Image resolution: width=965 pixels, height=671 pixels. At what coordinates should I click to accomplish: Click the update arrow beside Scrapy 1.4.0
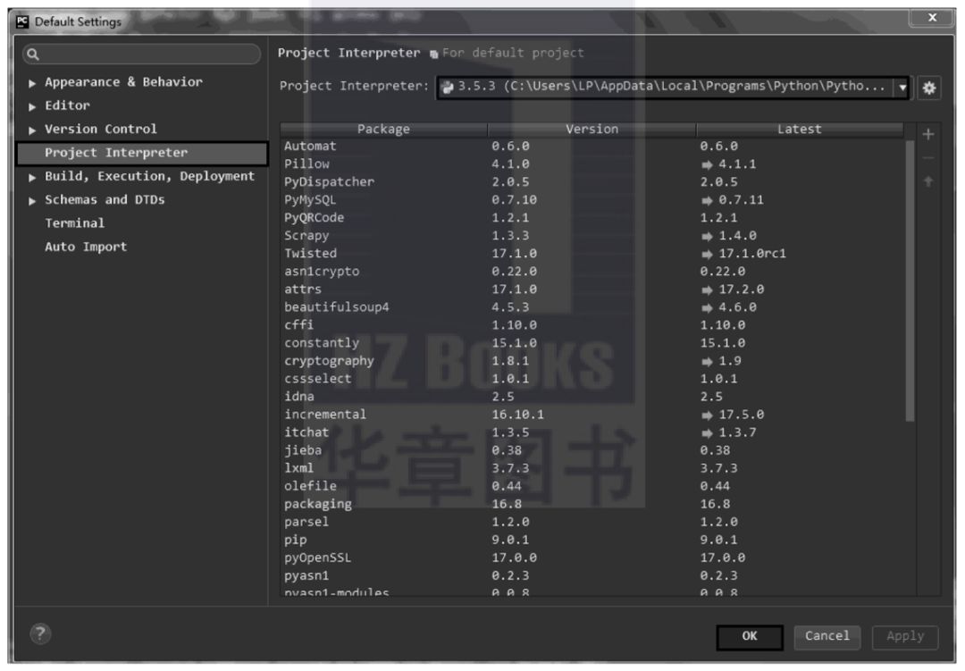(x=707, y=236)
